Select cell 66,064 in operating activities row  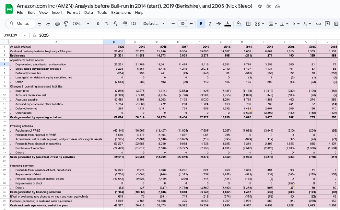pos(114,117)
